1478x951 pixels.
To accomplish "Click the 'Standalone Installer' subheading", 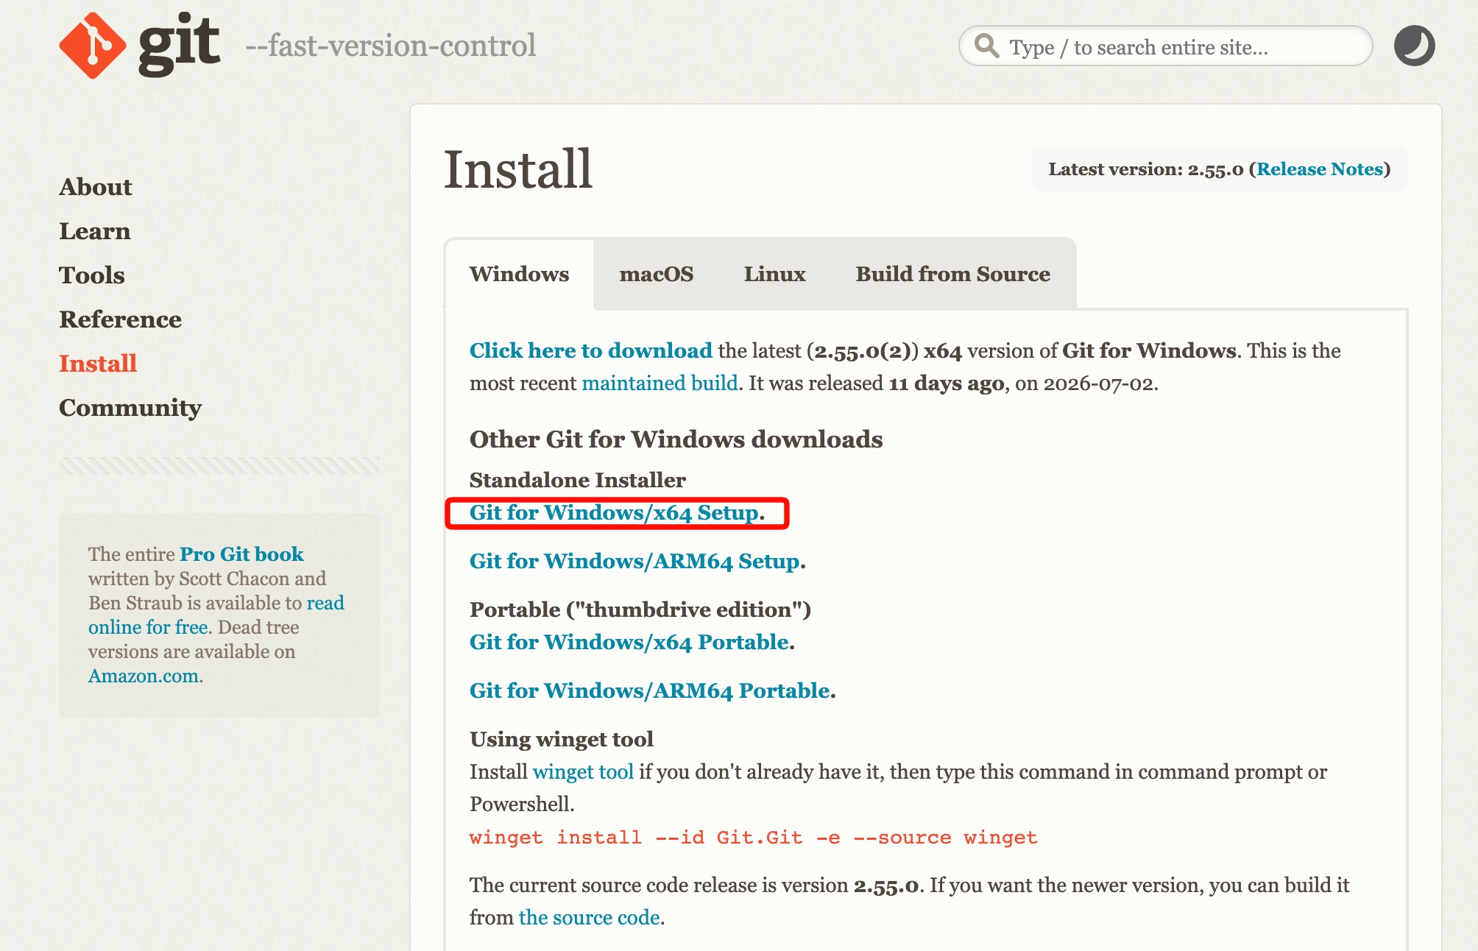I will pyautogui.click(x=578, y=480).
